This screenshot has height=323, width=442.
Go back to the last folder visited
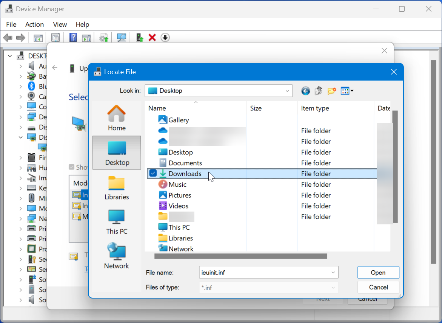306,91
